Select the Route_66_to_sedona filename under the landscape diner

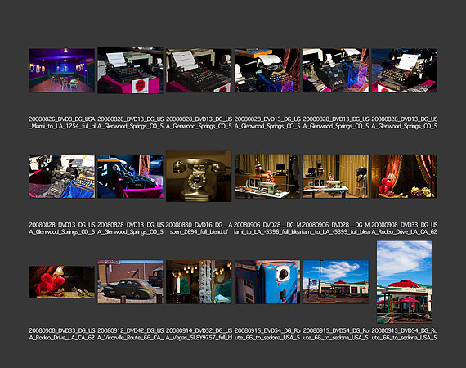[x=336, y=334]
